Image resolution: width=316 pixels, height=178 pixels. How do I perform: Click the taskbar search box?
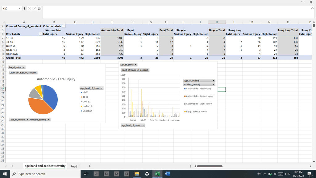point(45,174)
